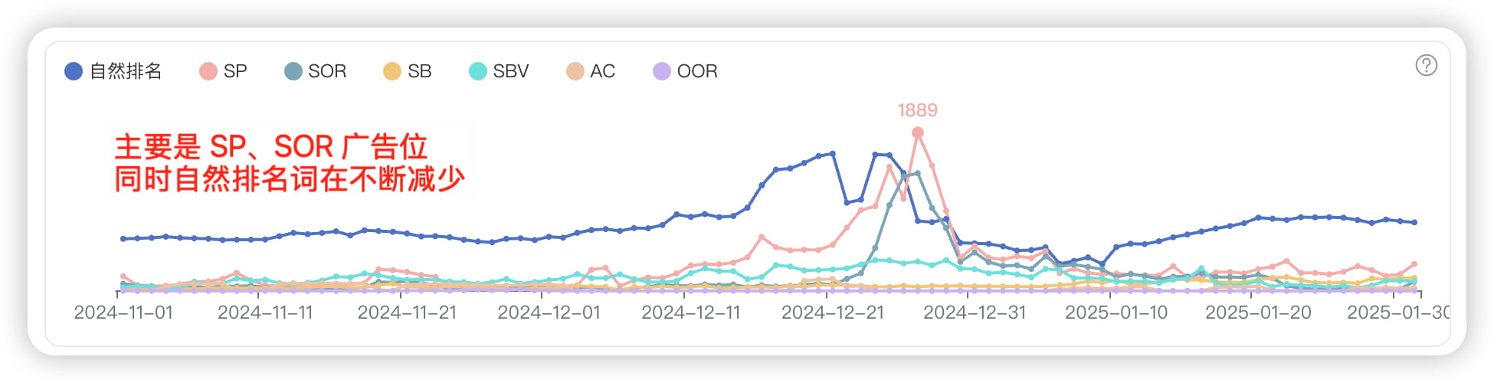
Task: Click the 2025-01-10 date on x-axis
Action: coord(1116,313)
